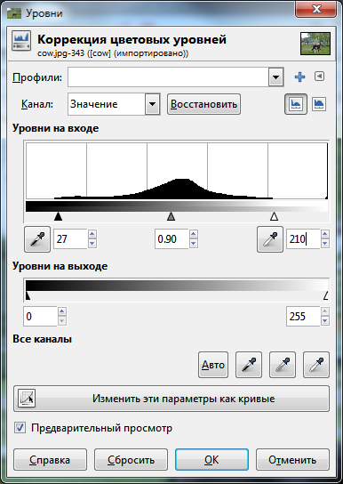Viewport: 343px width, 484px height.
Task: Click output low value field 0
Action: click(x=40, y=317)
